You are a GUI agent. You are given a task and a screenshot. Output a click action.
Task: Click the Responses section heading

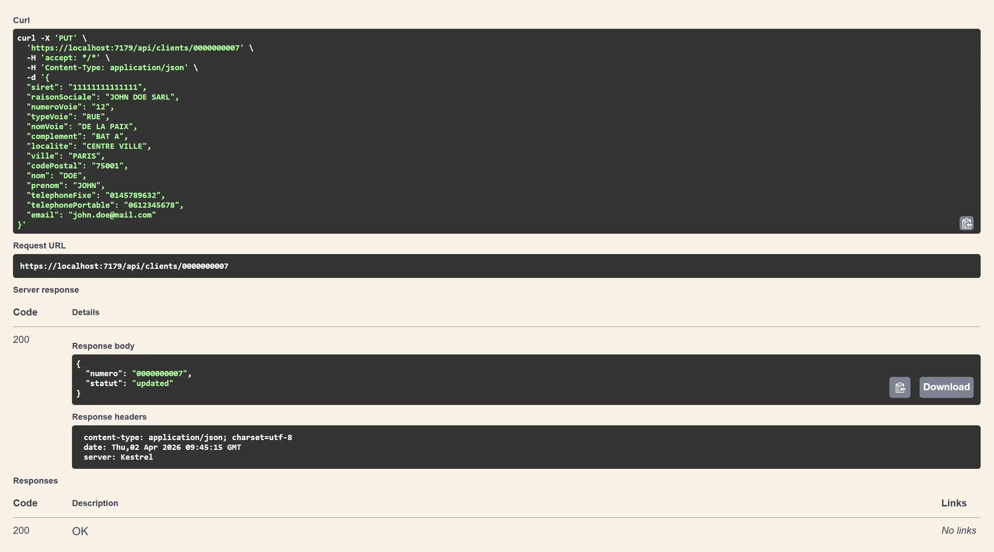pyautogui.click(x=35, y=481)
